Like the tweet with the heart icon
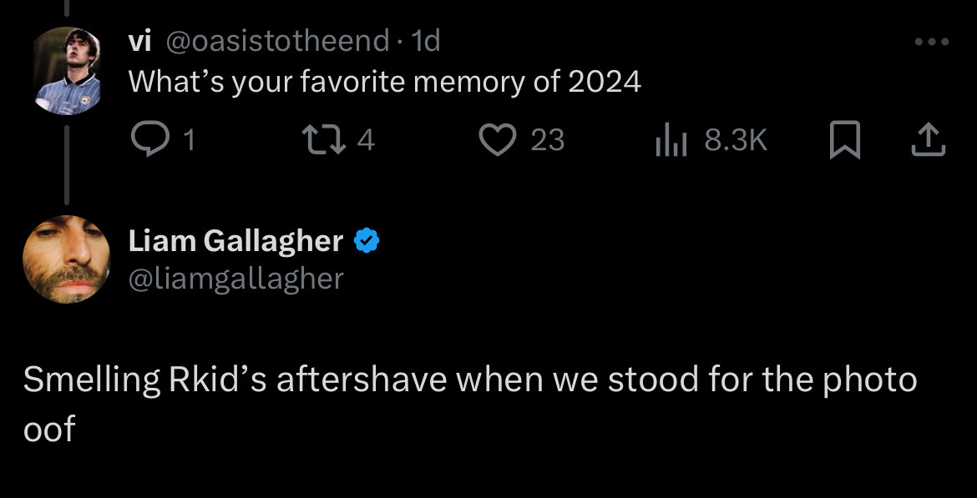 click(x=498, y=139)
